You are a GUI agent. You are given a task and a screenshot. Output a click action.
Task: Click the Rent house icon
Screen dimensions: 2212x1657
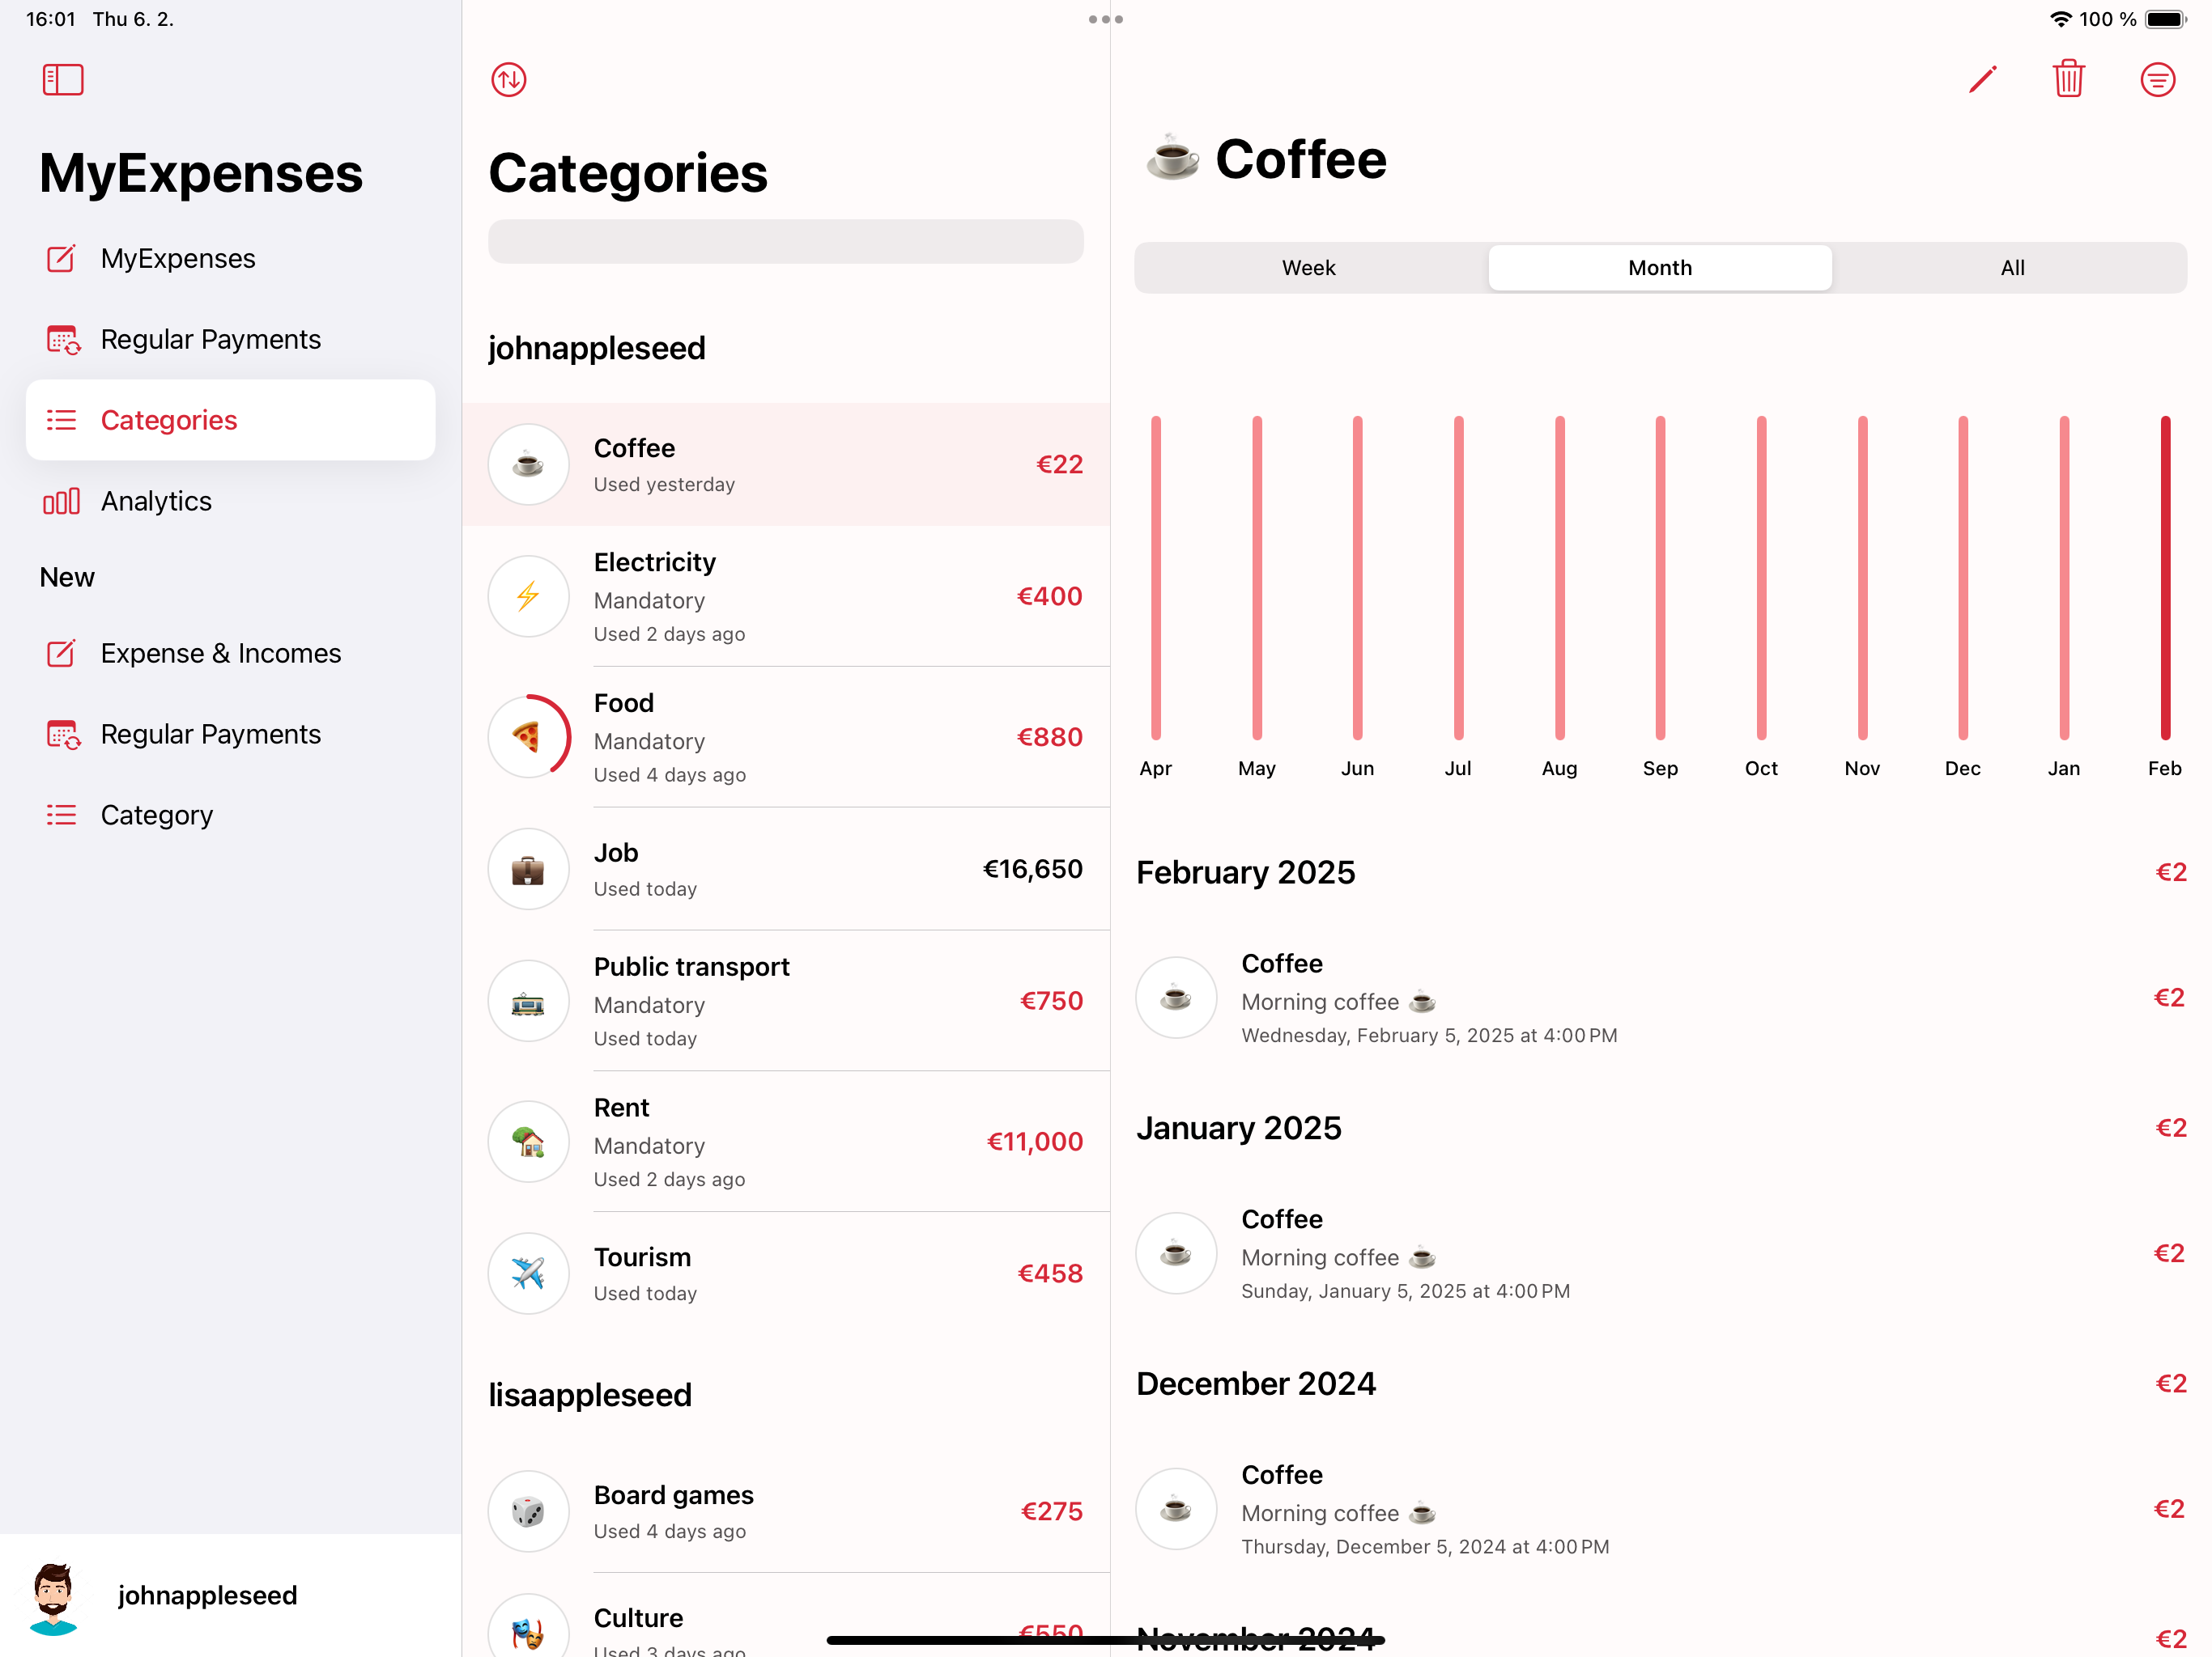(x=528, y=1142)
